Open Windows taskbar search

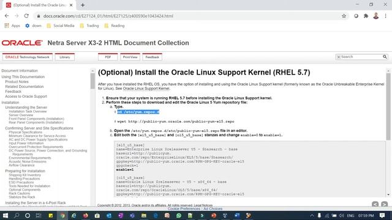point(17,215)
